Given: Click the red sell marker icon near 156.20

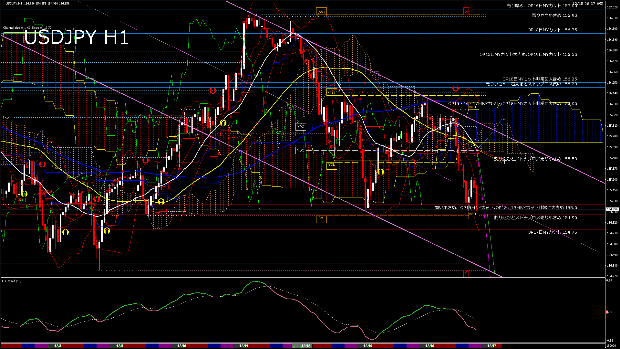Looking at the screenshot, I should pos(455,88).
